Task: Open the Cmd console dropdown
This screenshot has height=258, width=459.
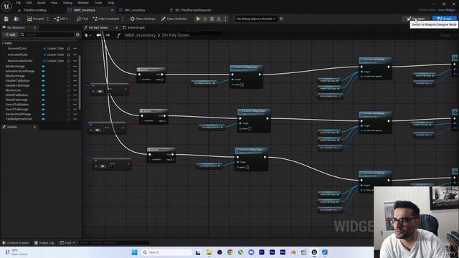Action: pyautogui.click(x=67, y=243)
